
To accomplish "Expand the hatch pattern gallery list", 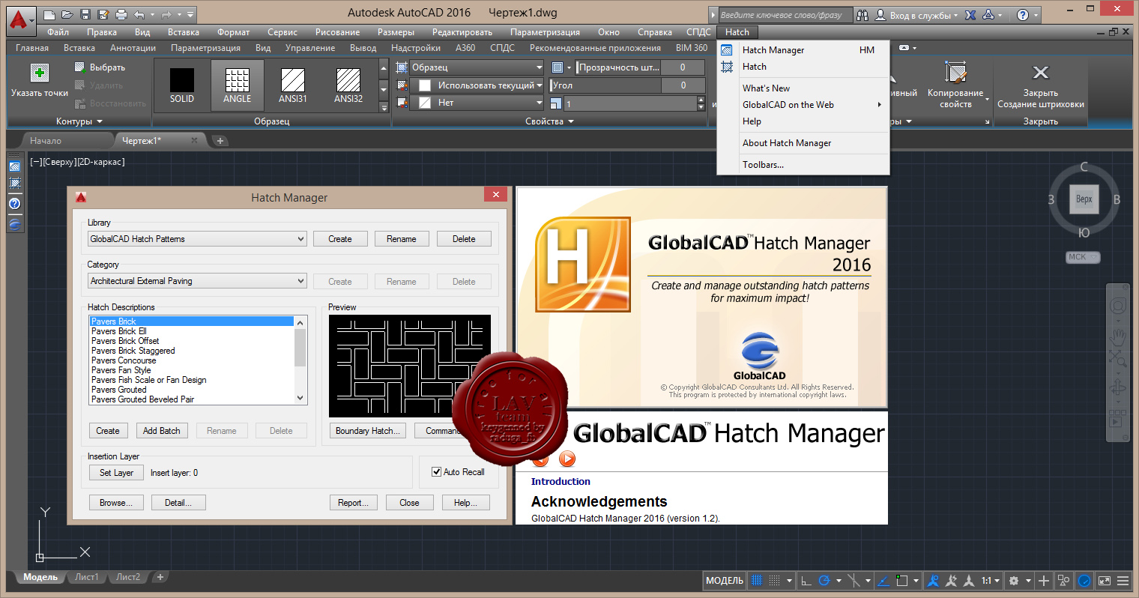I will [x=384, y=108].
